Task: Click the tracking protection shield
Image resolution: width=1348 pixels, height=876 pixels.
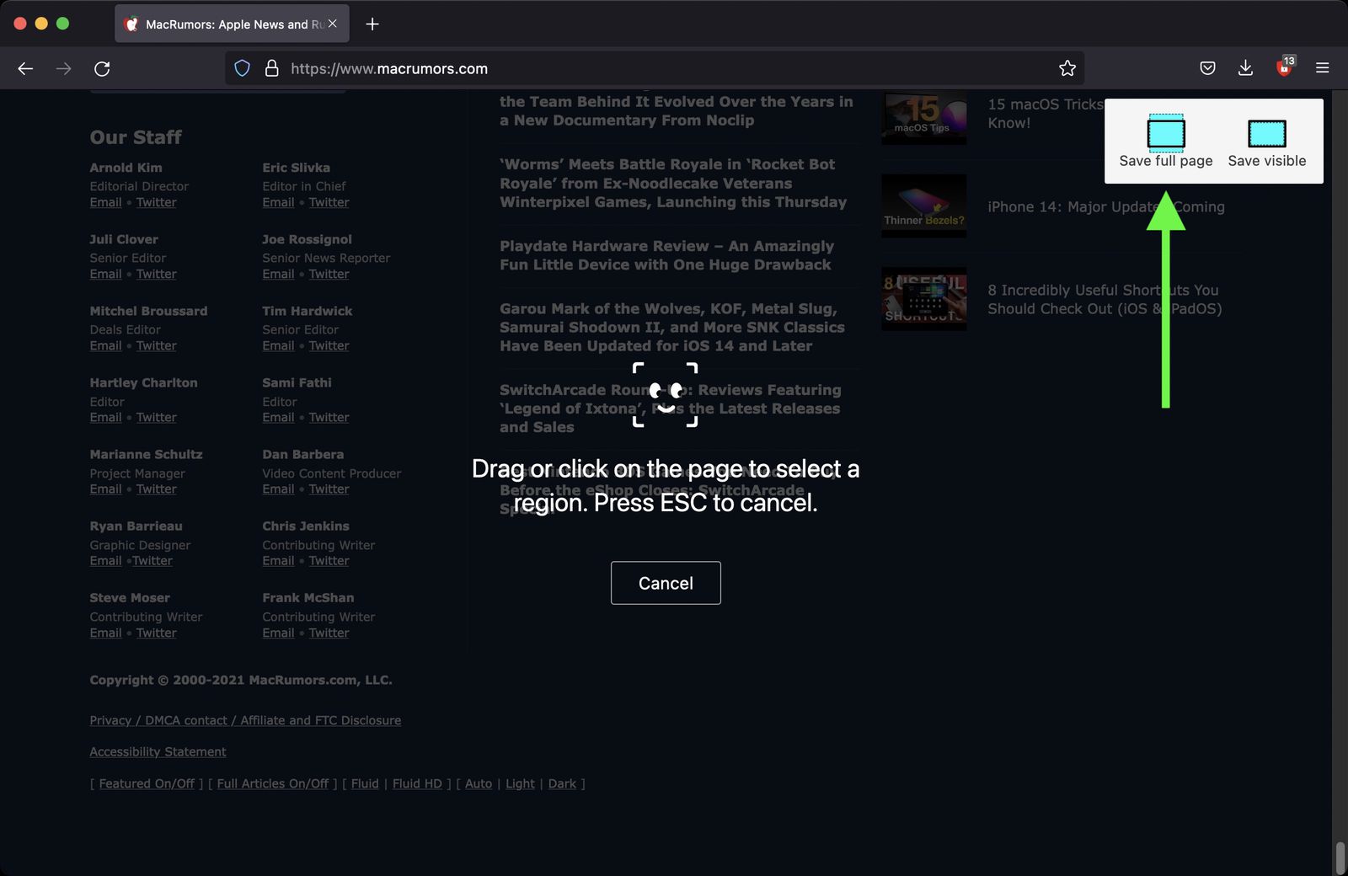Action: 243,68
